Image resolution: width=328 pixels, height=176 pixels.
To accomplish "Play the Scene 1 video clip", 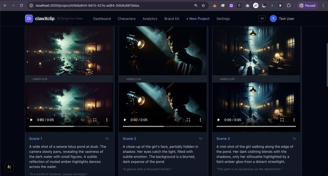I will pyautogui.click(x=31, y=120).
